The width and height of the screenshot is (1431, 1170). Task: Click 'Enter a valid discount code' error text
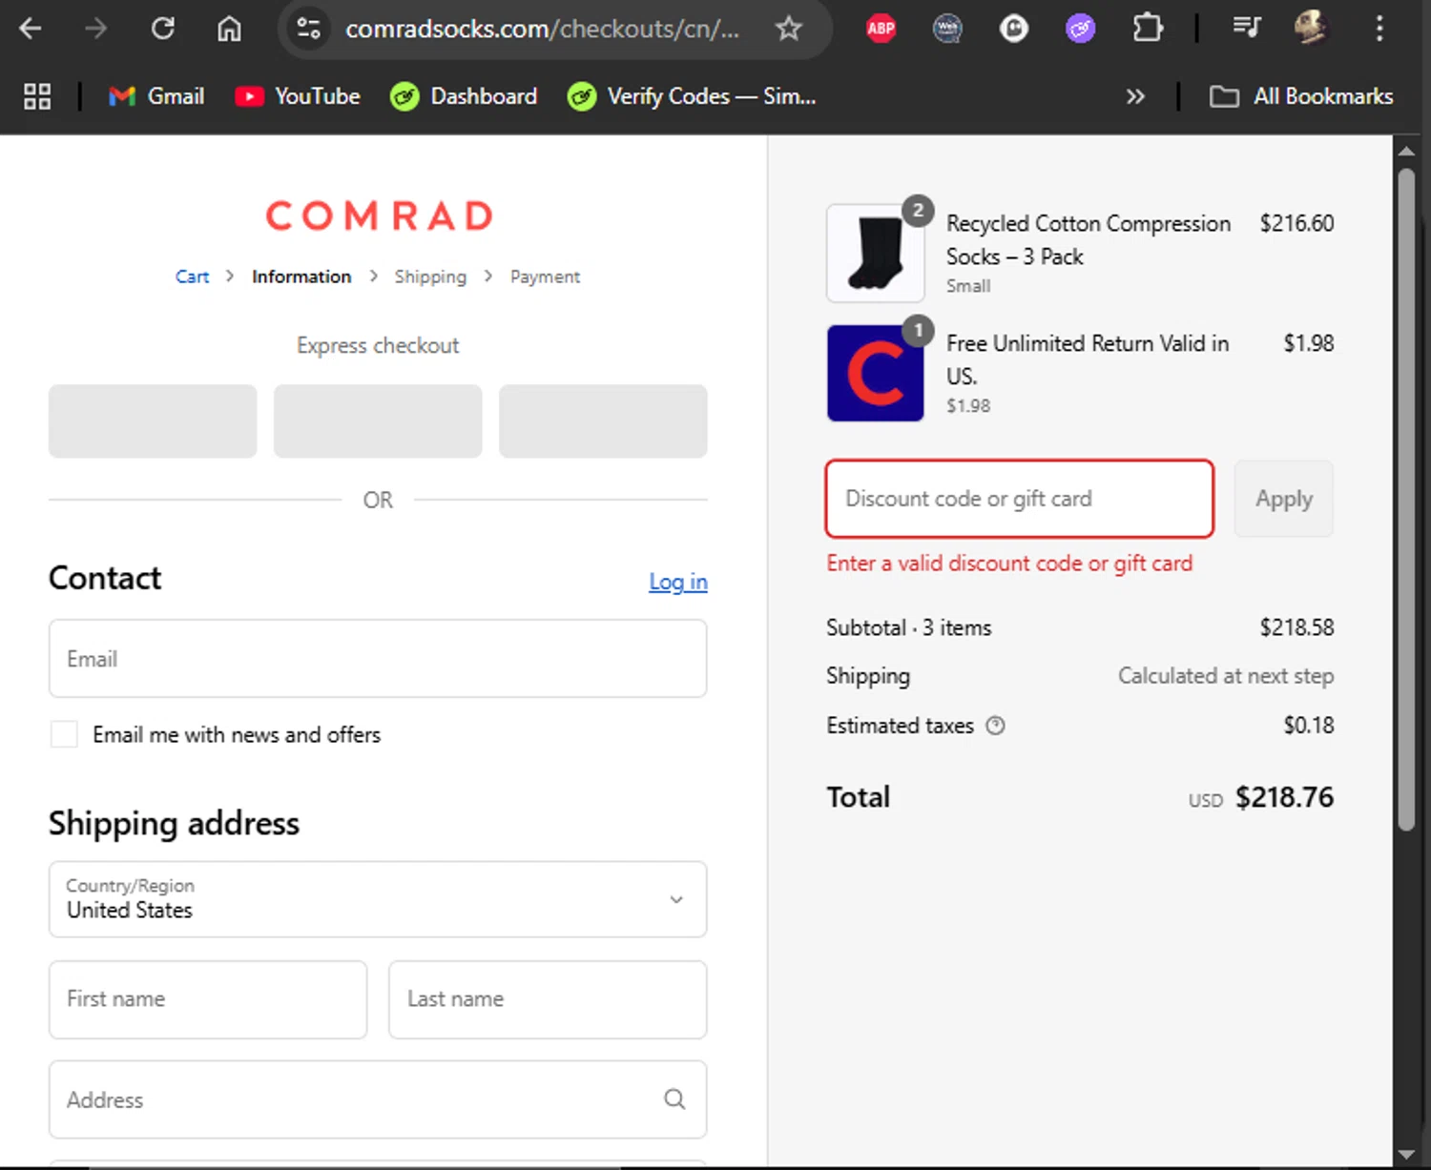pyautogui.click(x=1009, y=564)
